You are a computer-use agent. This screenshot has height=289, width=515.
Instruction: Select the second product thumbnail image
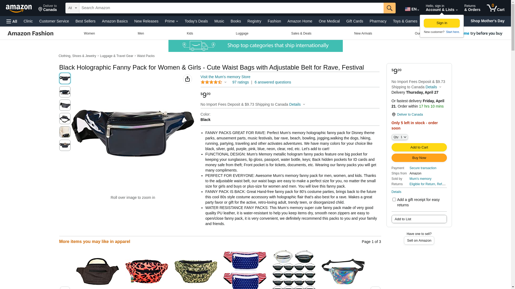pyautogui.click(x=65, y=92)
